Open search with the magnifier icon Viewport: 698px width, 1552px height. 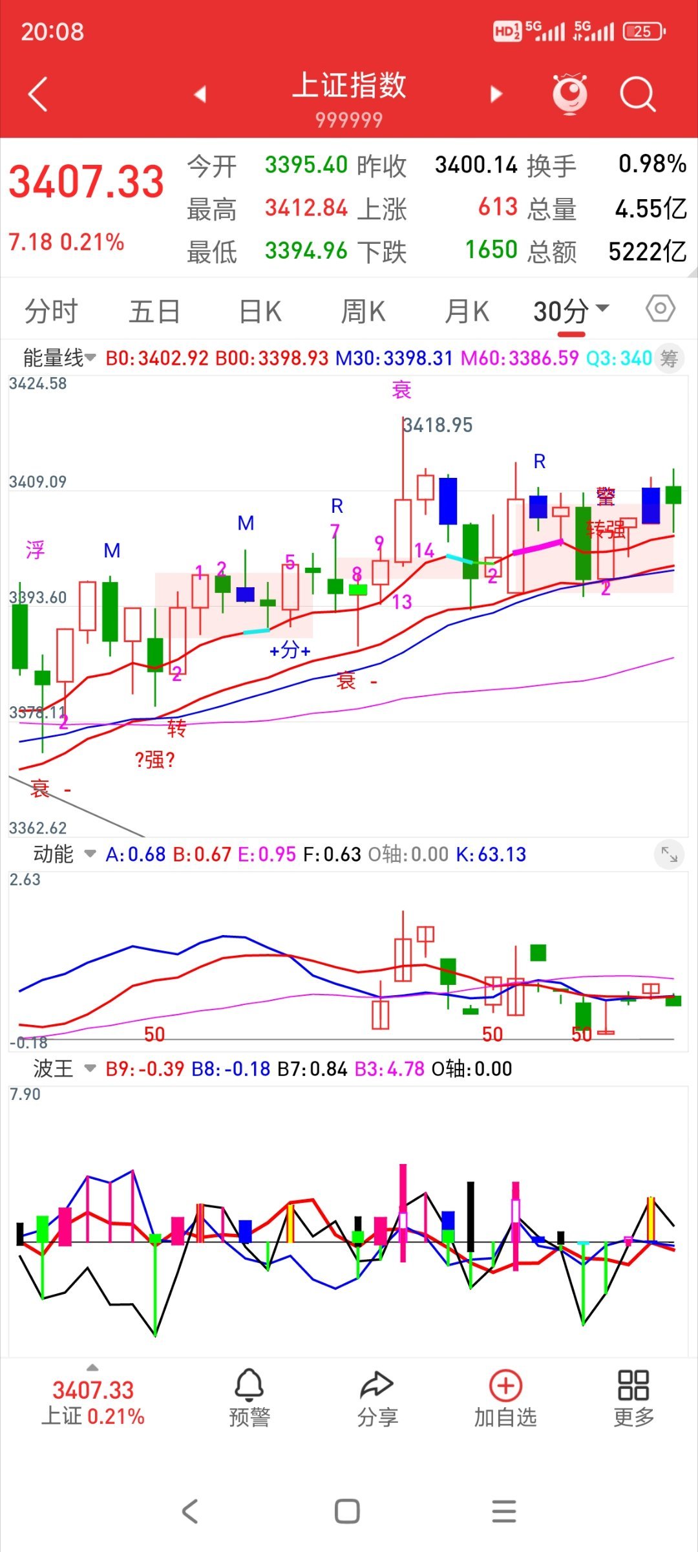click(637, 94)
